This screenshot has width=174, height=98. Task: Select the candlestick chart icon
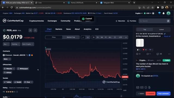[x=88, y=37]
